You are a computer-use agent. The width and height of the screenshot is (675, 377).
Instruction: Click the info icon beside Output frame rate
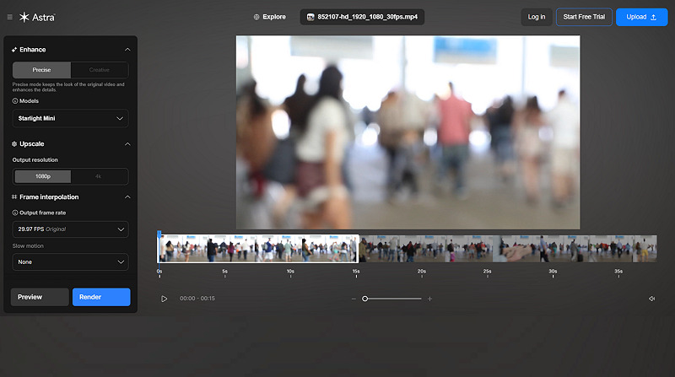(x=15, y=213)
